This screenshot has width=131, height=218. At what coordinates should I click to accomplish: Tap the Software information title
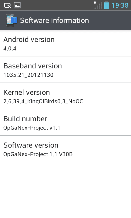click(55, 20)
